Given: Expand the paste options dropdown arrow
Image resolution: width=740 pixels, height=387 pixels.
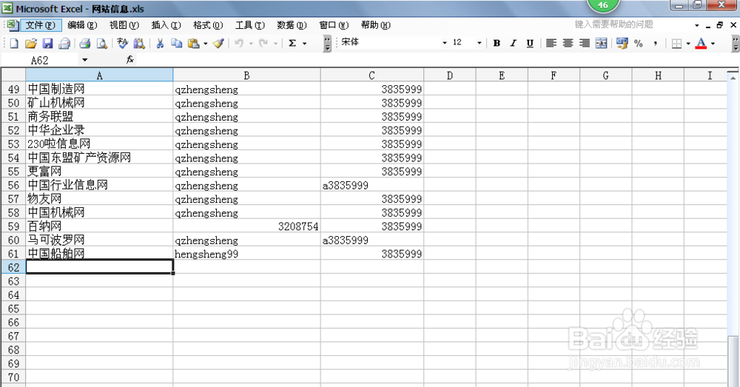Looking at the screenshot, I should [206, 44].
